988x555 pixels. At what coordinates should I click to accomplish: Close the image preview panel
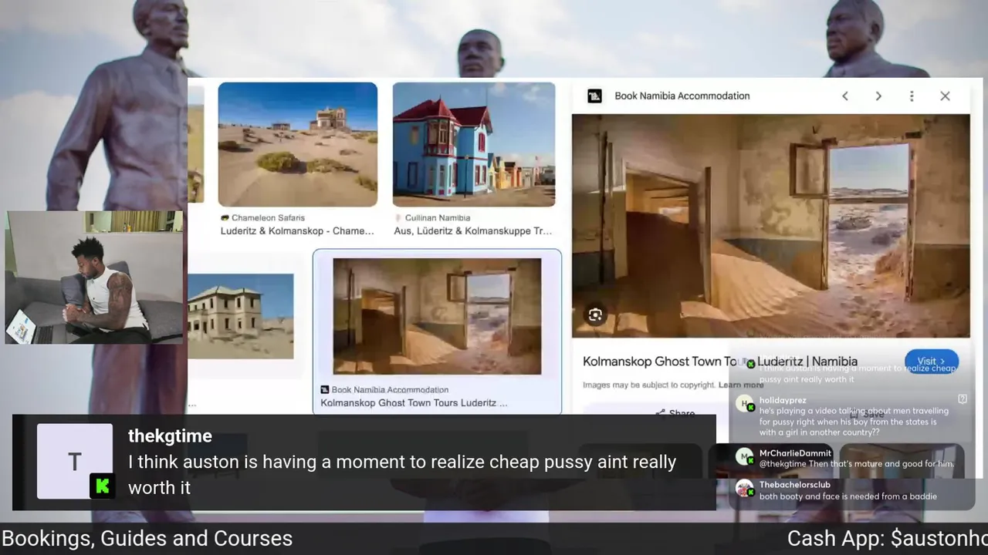[x=945, y=96]
